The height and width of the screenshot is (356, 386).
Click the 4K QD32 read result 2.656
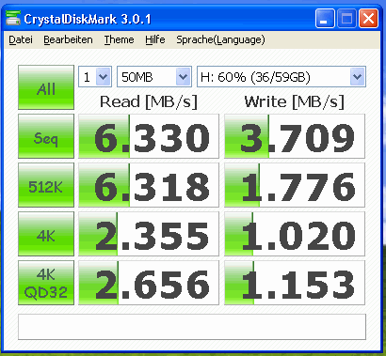click(149, 283)
